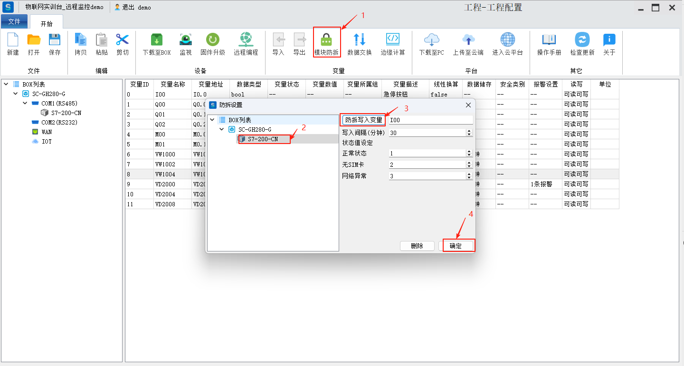Collapse COM1(RS485) node in left tree
Viewport: 684px width, 366px height.
coord(25,103)
